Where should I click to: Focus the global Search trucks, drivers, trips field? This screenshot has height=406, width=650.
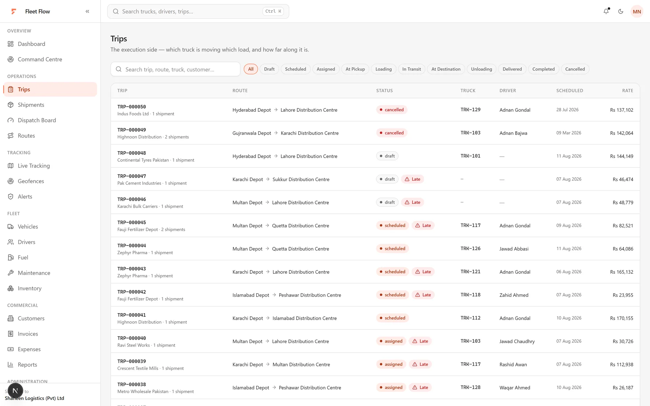198,12
